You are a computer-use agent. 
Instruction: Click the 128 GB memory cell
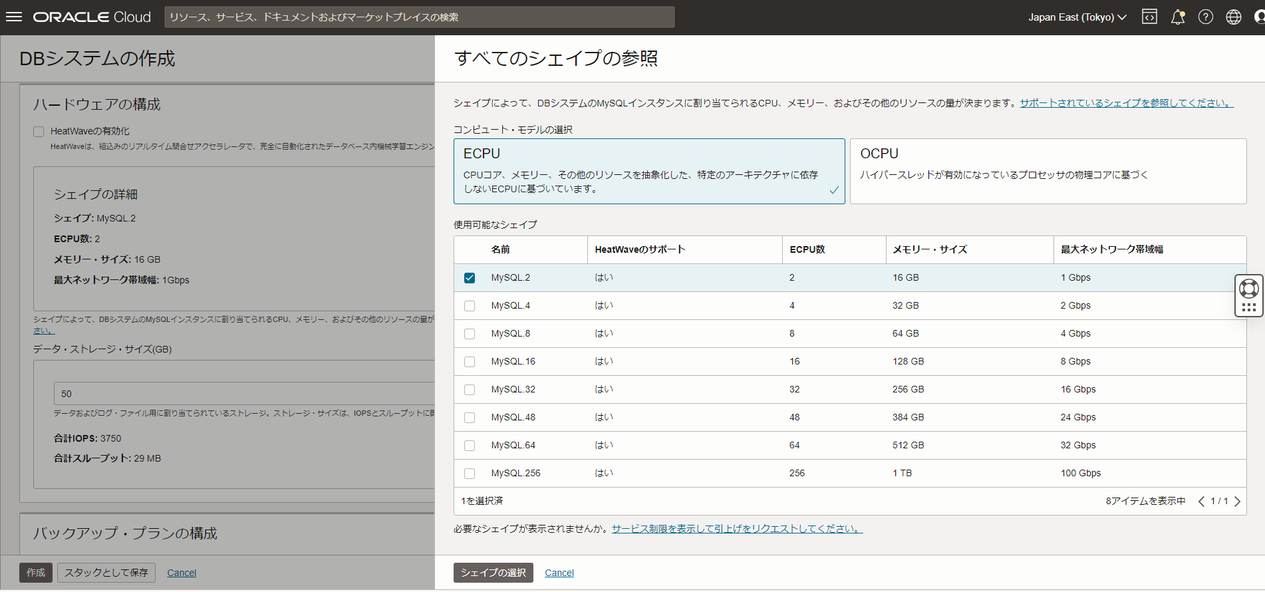pyautogui.click(x=909, y=362)
